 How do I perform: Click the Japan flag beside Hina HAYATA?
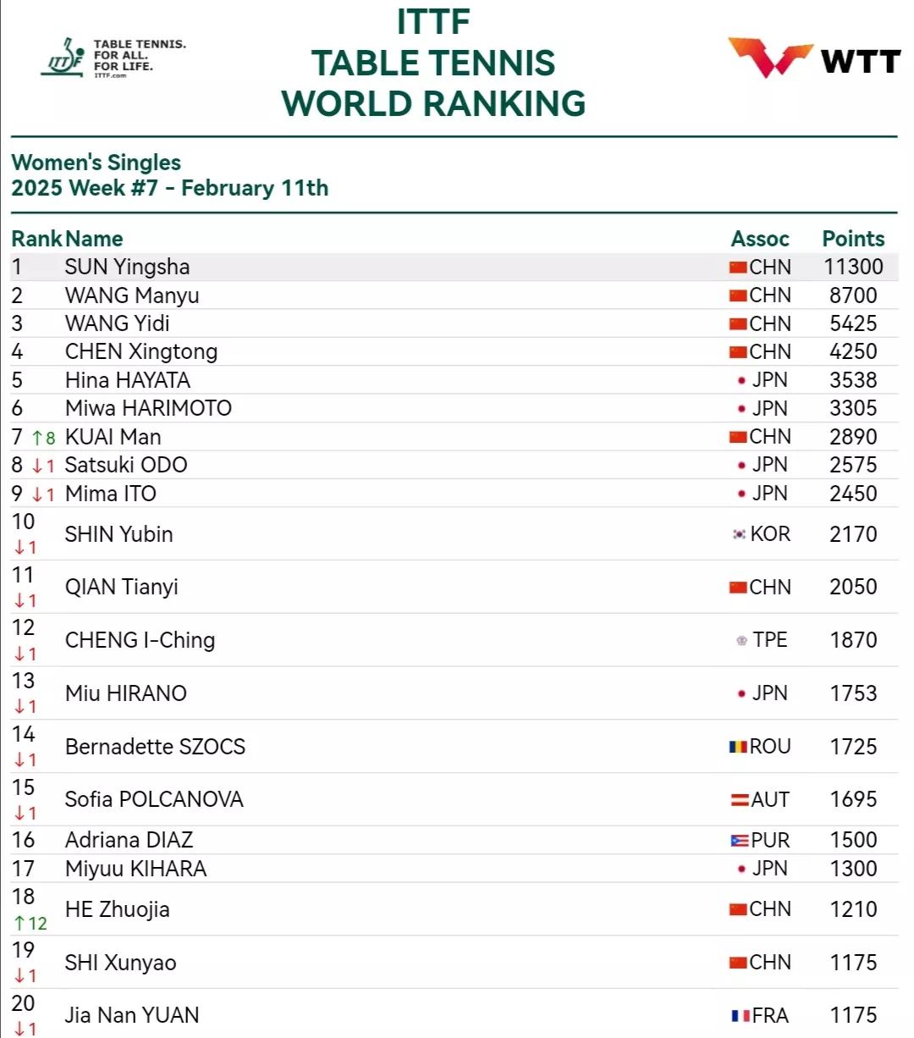pyautogui.click(x=742, y=380)
